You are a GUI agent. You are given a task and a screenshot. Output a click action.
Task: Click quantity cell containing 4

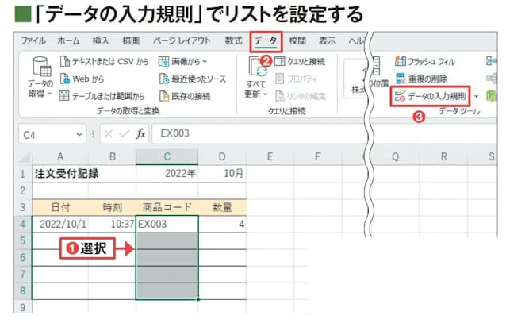pos(222,224)
